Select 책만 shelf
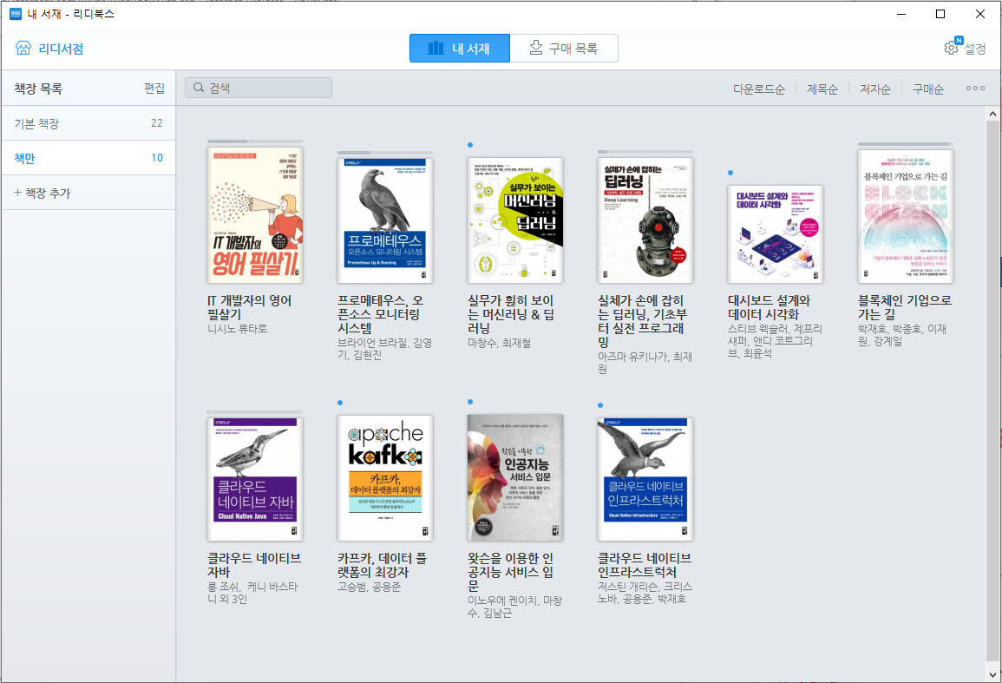The image size is (1002, 683). point(88,157)
